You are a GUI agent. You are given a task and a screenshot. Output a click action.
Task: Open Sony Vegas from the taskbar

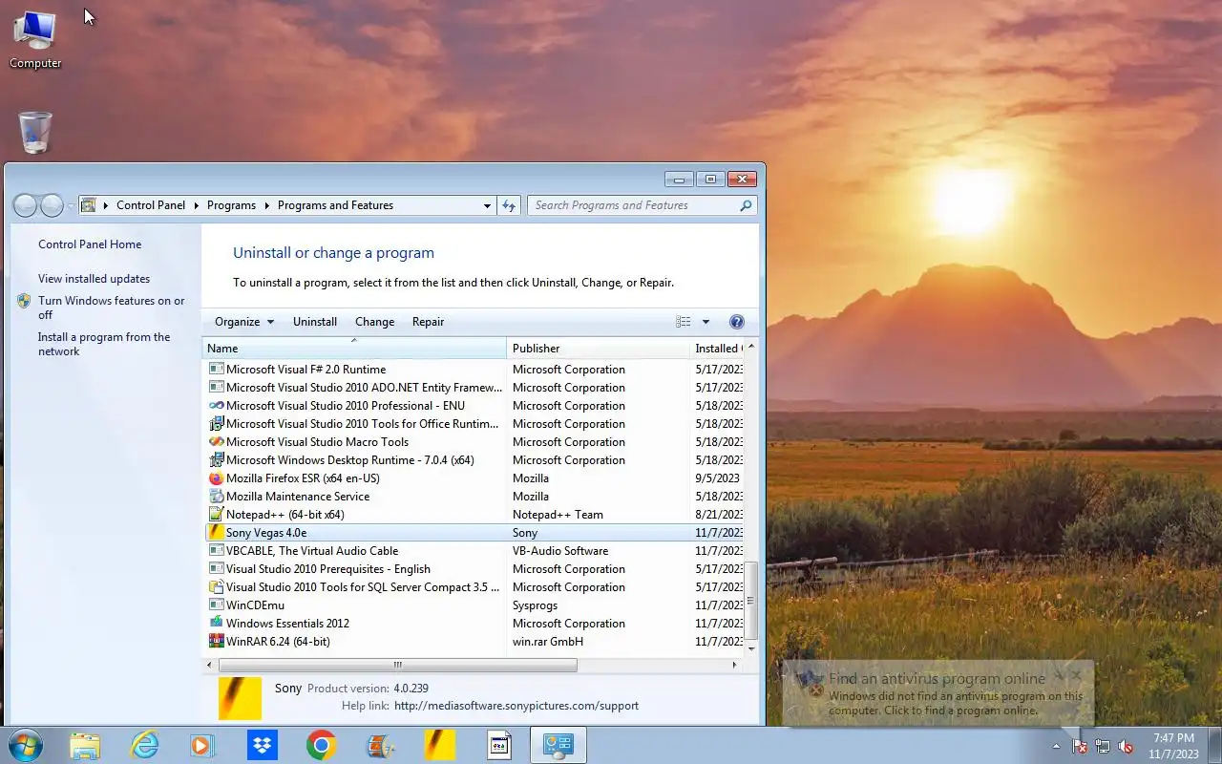(440, 745)
